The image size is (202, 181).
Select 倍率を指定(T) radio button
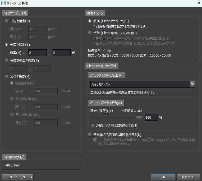pyautogui.click(x=6, y=45)
